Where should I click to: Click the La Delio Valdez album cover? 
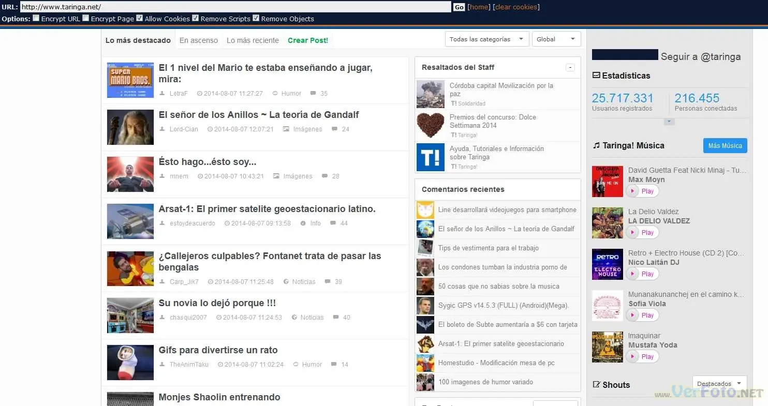click(x=608, y=223)
